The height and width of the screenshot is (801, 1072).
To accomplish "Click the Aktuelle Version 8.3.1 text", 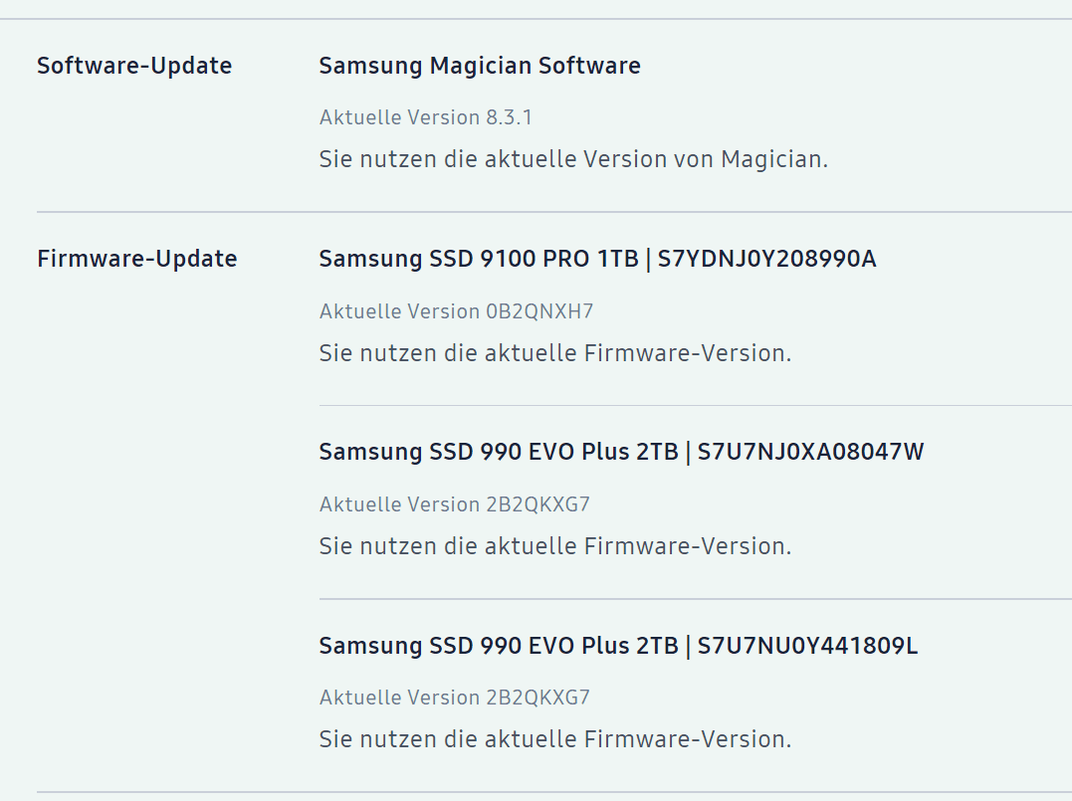I will click(x=425, y=117).
